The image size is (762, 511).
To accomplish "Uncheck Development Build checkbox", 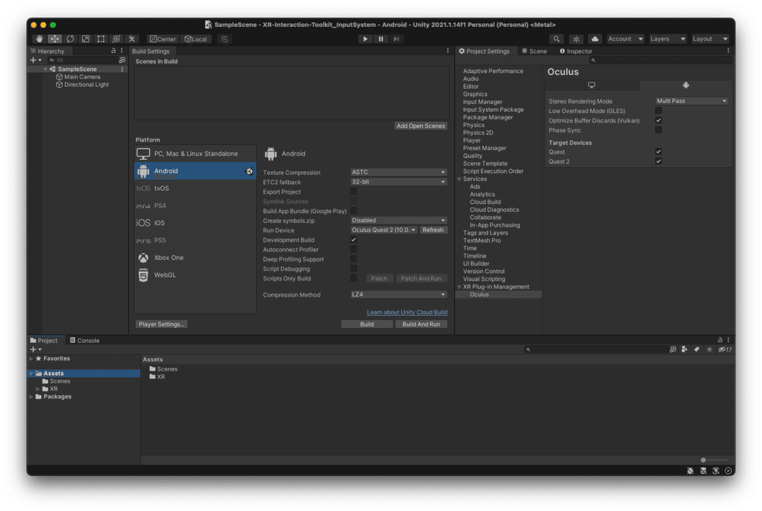I will [x=354, y=240].
